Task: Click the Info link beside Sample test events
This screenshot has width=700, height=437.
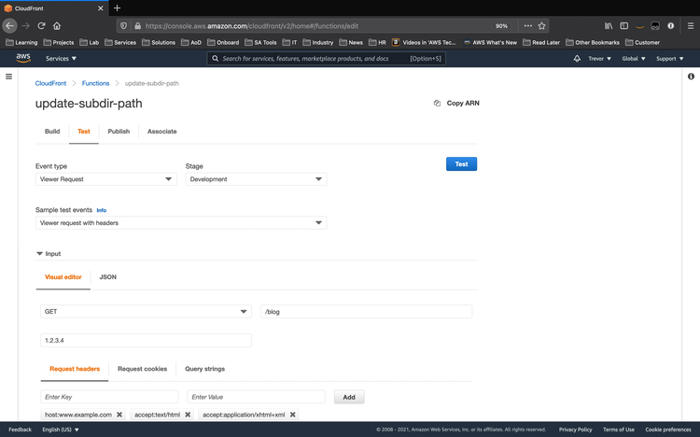Action: pyautogui.click(x=102, y=210)
